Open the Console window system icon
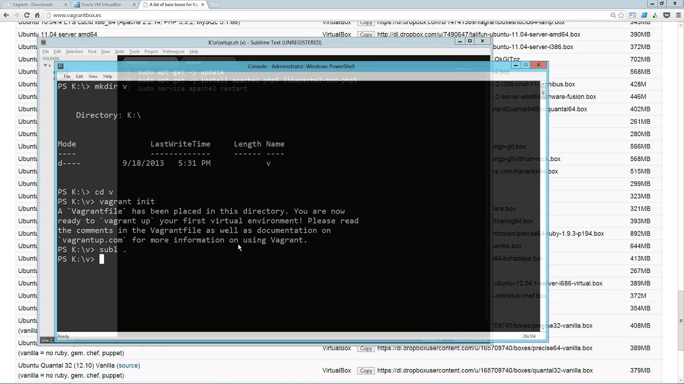Screen dimensions: 684x384 (x=60, y=66)
